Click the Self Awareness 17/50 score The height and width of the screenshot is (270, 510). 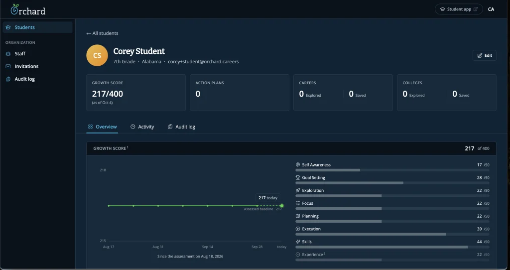tap(483, 165)
